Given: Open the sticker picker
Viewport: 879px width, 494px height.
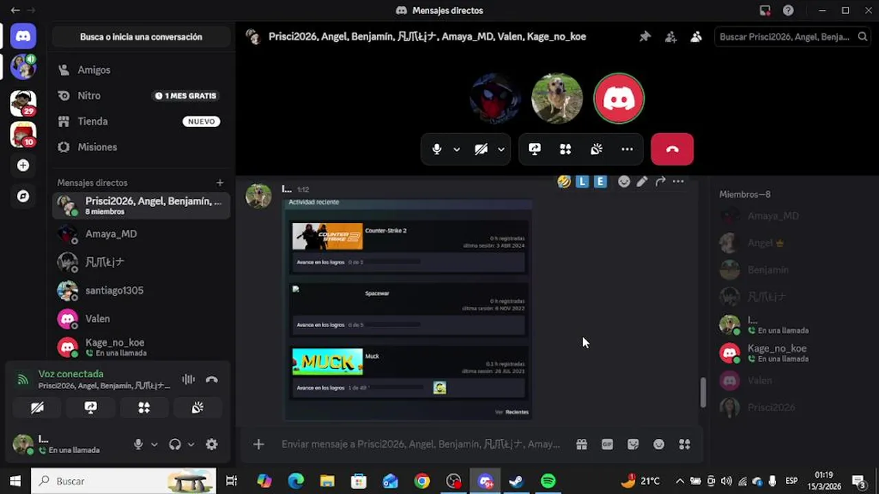Looking at the screenshot, I should (633, 445).
